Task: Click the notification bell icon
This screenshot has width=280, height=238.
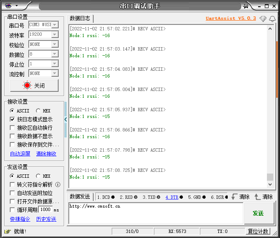Action: (x=272, y=19)
